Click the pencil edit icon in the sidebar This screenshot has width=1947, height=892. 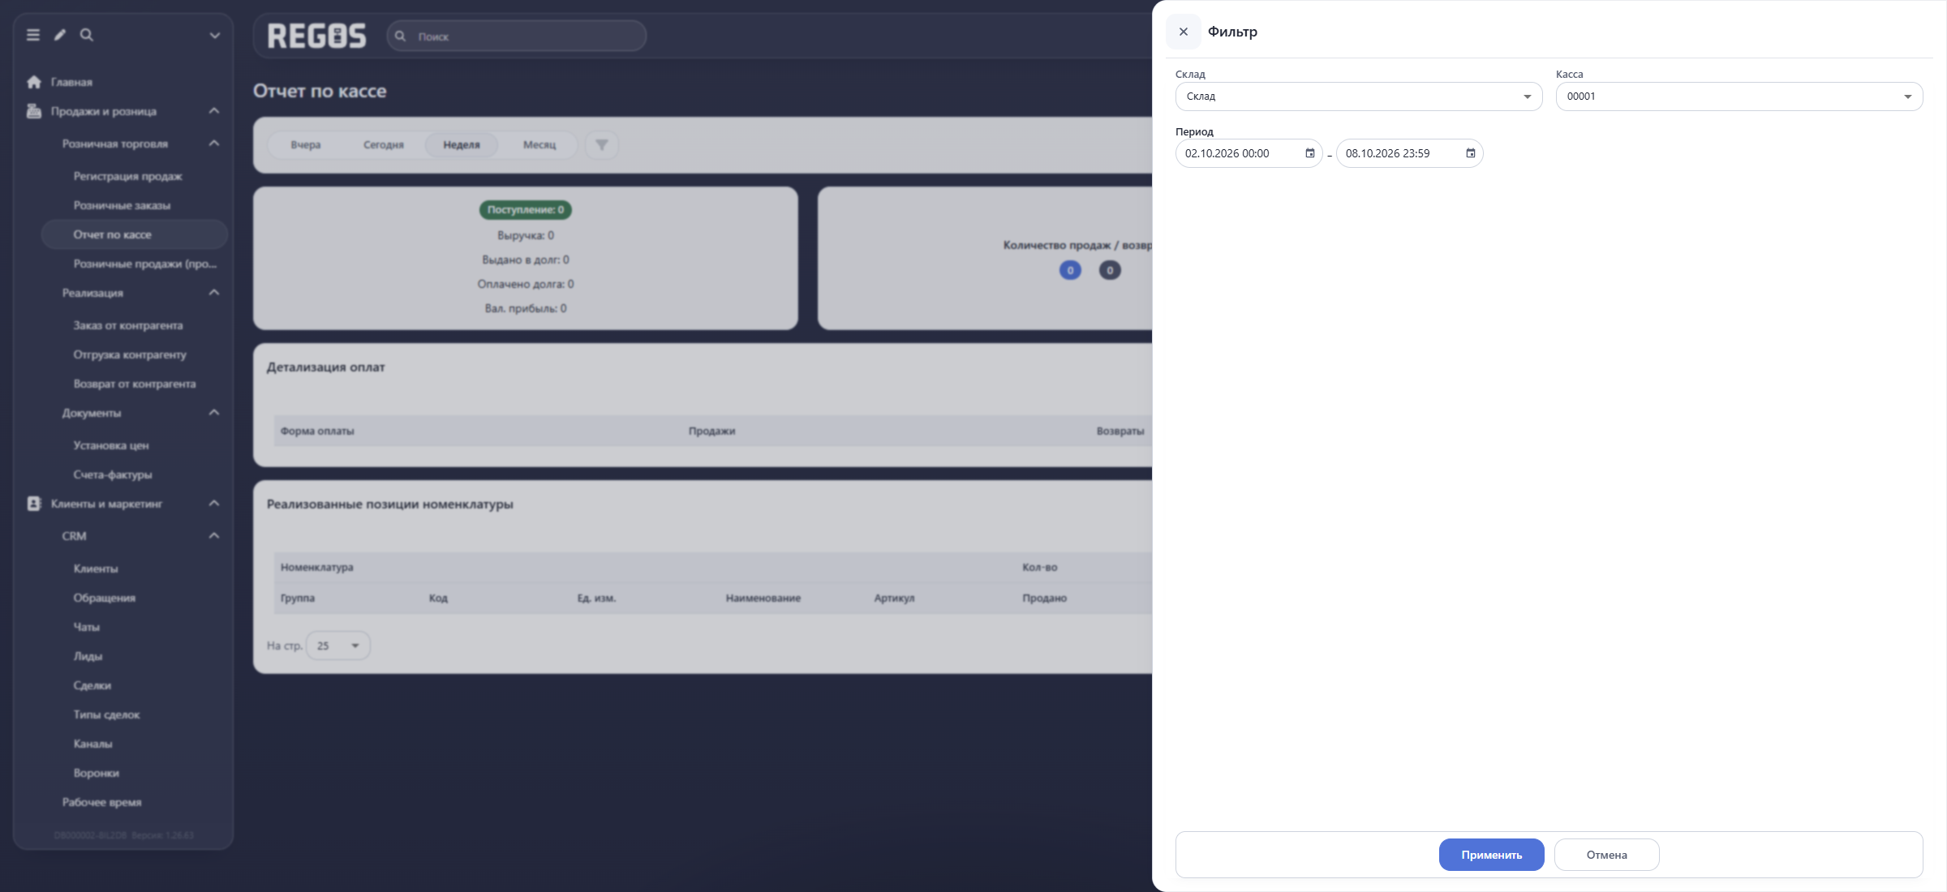[x=60, y=35]
